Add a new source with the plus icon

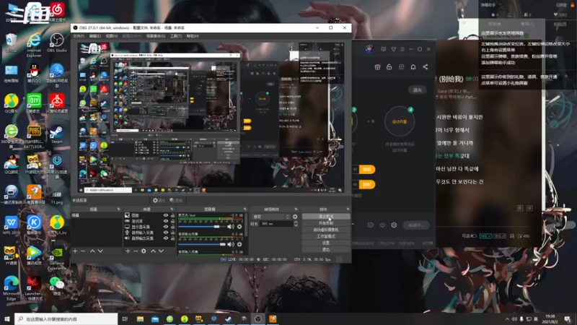pyautogui.click(x=128, y=251)
